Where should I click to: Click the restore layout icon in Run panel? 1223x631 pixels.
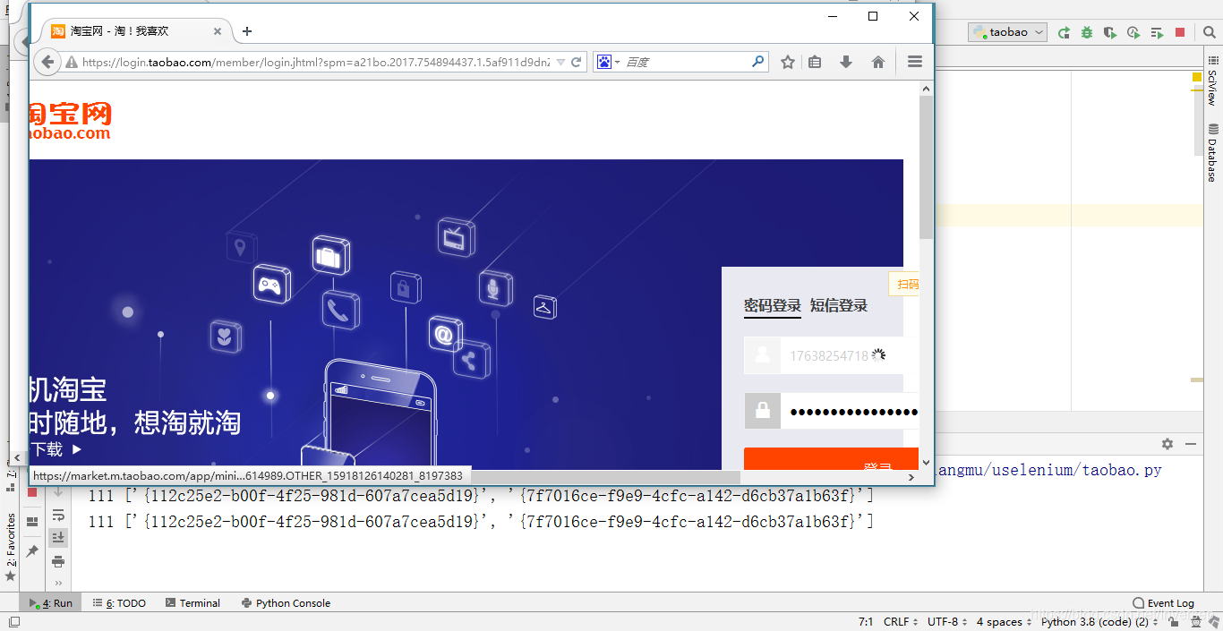[x=32, y=522]
